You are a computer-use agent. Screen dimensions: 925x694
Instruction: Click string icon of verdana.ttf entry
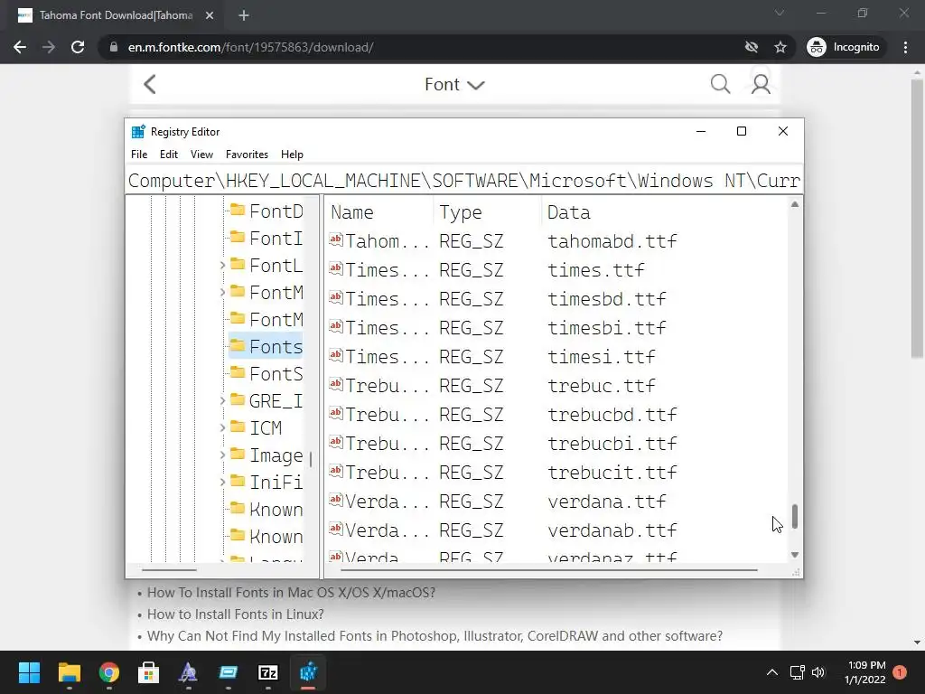(x=336, y=500)
